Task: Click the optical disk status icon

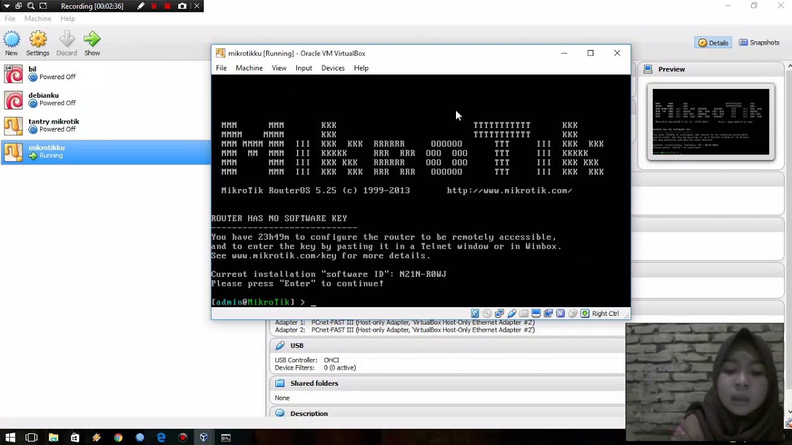Action: click(487, 313)
